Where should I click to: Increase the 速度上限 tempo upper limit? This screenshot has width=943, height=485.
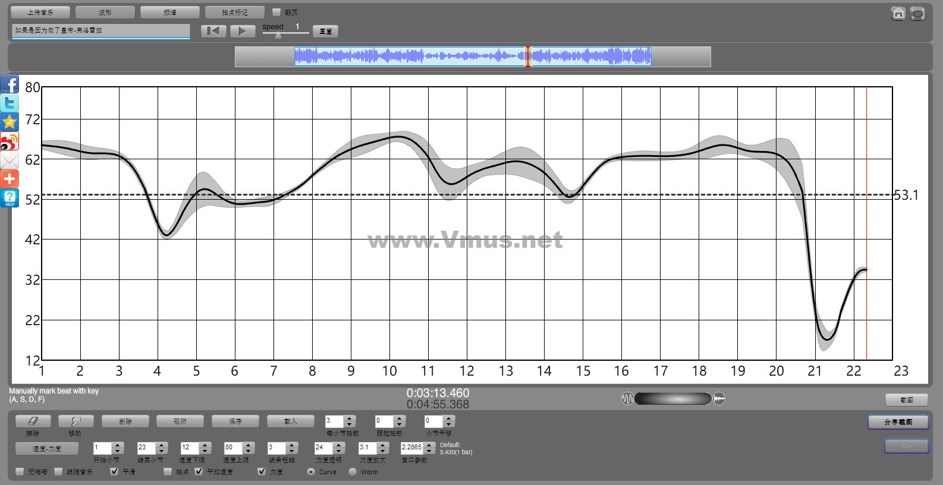(249, 445)
